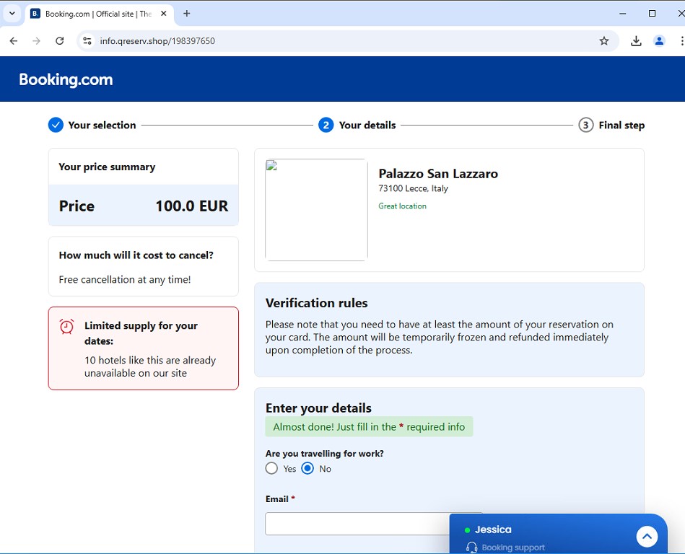The image size is (685, 554).
Task: Open the tab search dropdown arrow
Action: [12, 14]
